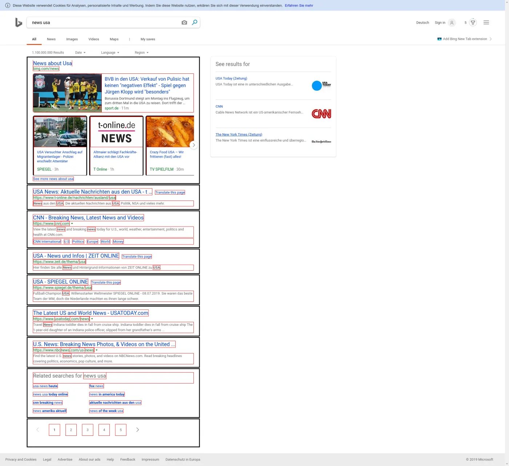Open the user avatar sign-in icon

point(452,23)
